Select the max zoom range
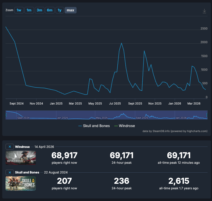 click(70, 10)
